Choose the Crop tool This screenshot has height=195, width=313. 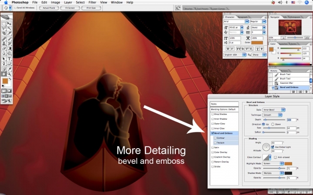(4, 33)
